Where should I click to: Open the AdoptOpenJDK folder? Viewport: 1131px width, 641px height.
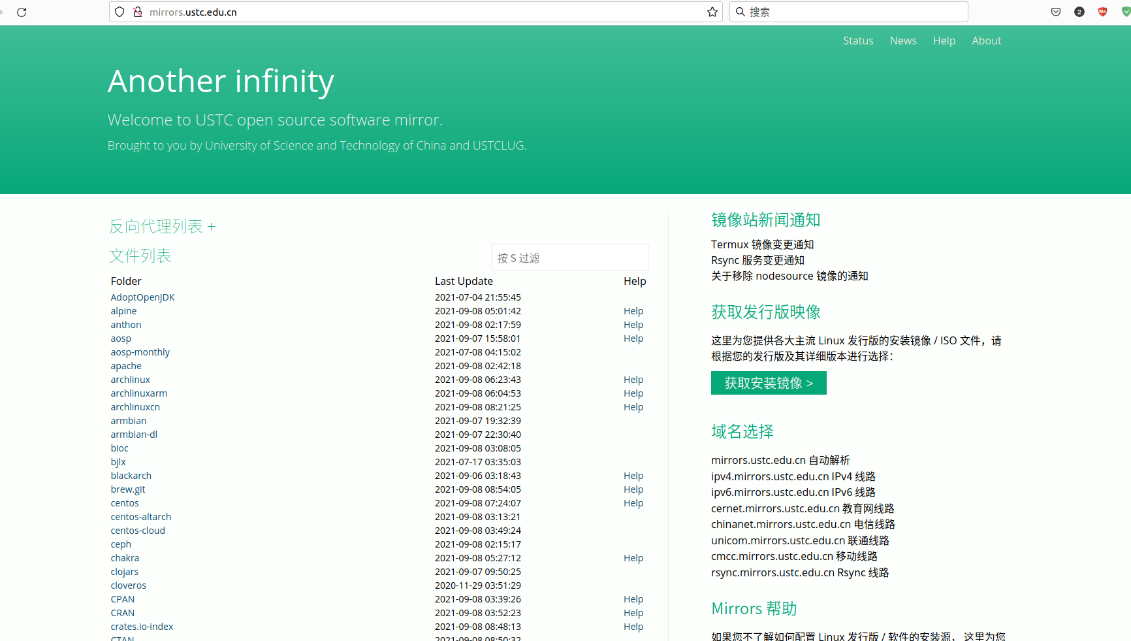(x=142, y=297)
